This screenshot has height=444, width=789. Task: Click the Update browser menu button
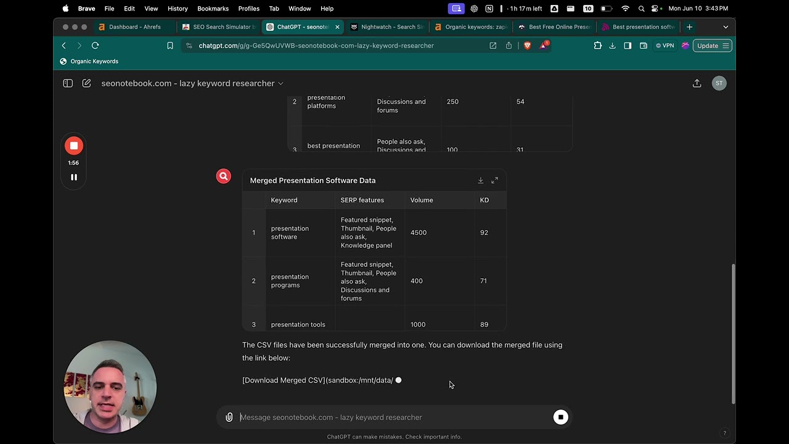click(x=713, y=46)
